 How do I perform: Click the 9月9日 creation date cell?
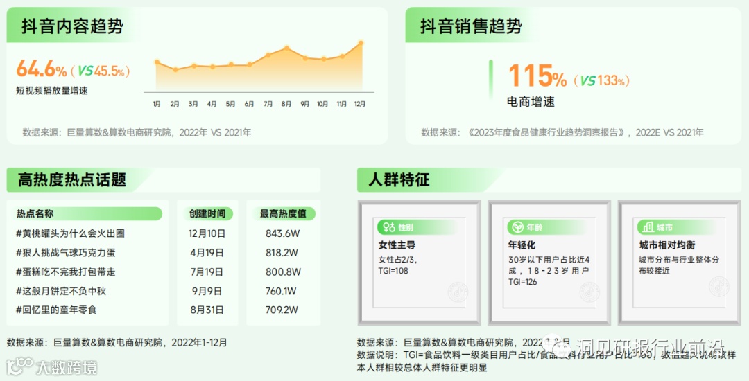click(x=207, y=292)
